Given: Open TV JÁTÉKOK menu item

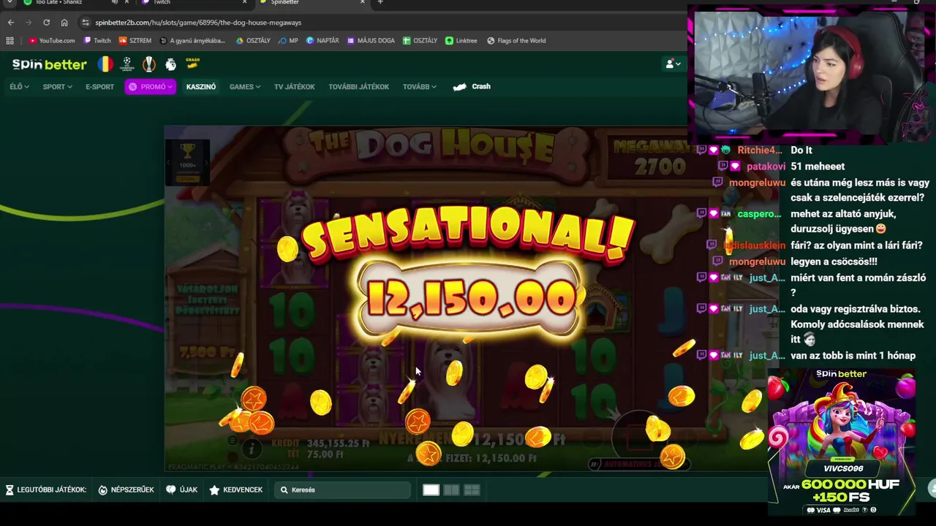Looking at the screenshot, I should coord(294,87).
